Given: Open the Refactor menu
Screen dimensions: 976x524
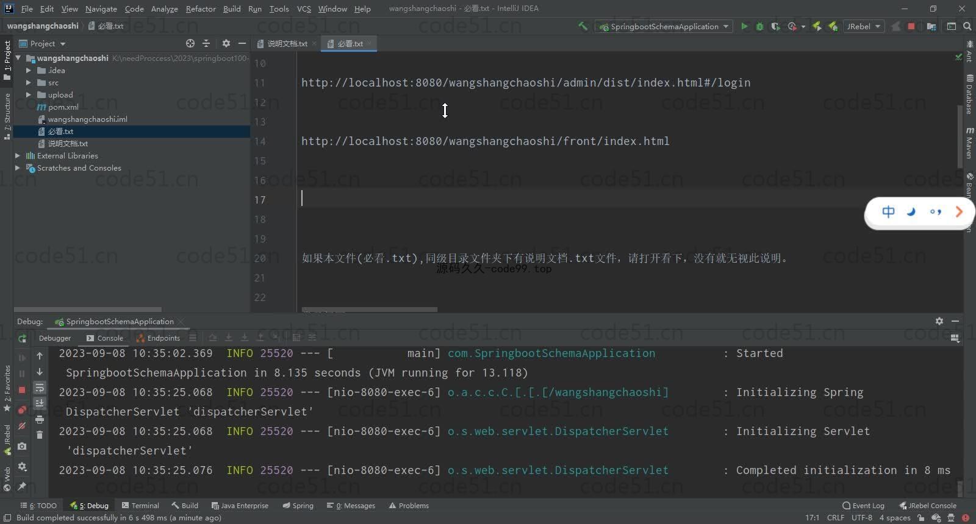Looking at the screenshot, I should point(201,9).
